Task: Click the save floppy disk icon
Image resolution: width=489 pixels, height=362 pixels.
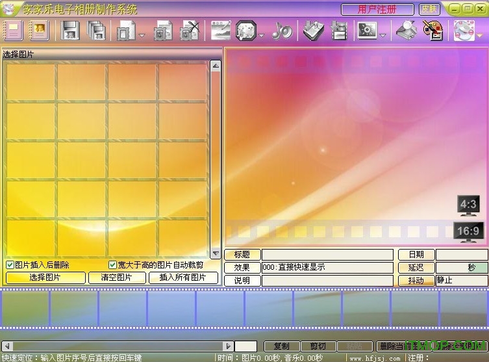Action: click(69, 31)
